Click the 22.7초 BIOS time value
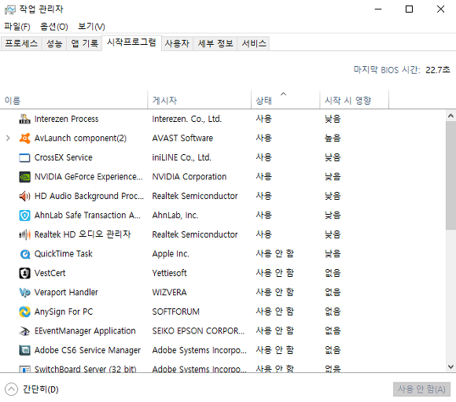 pyautogui.click(x=438, y=70)
